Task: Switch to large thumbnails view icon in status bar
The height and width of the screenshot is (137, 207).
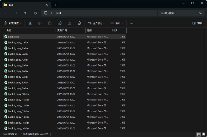Action: 204,134
